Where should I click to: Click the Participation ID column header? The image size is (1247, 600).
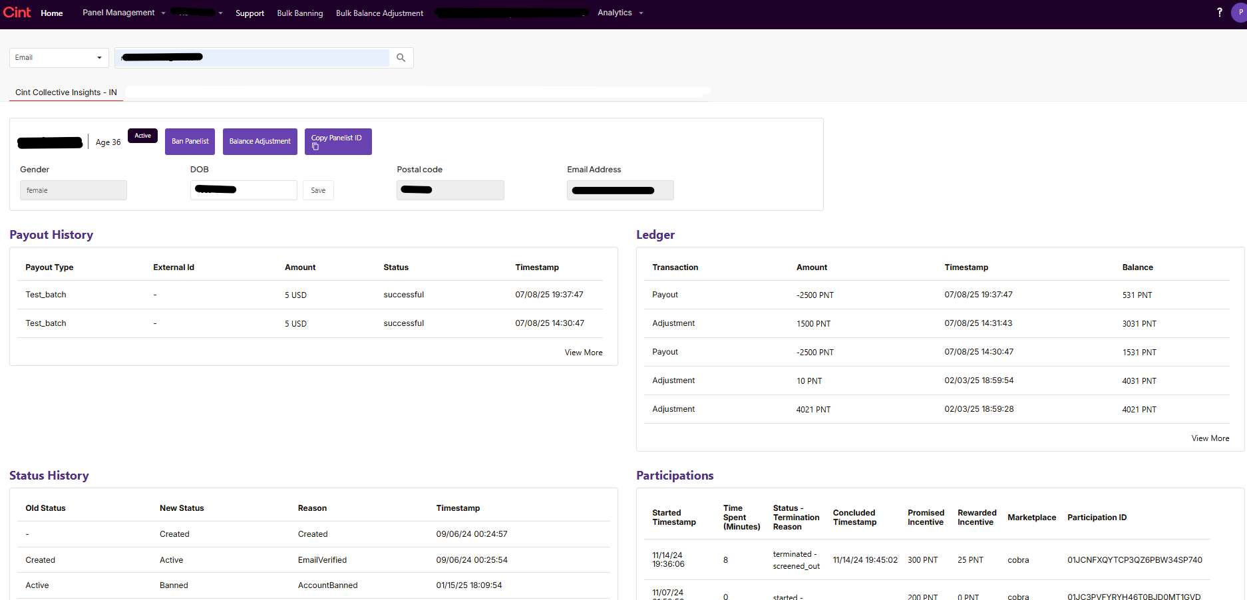tap(1097, 518)
